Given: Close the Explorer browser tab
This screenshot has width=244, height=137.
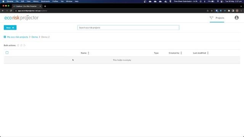Looking at the screenshot, I should [40, 6].
